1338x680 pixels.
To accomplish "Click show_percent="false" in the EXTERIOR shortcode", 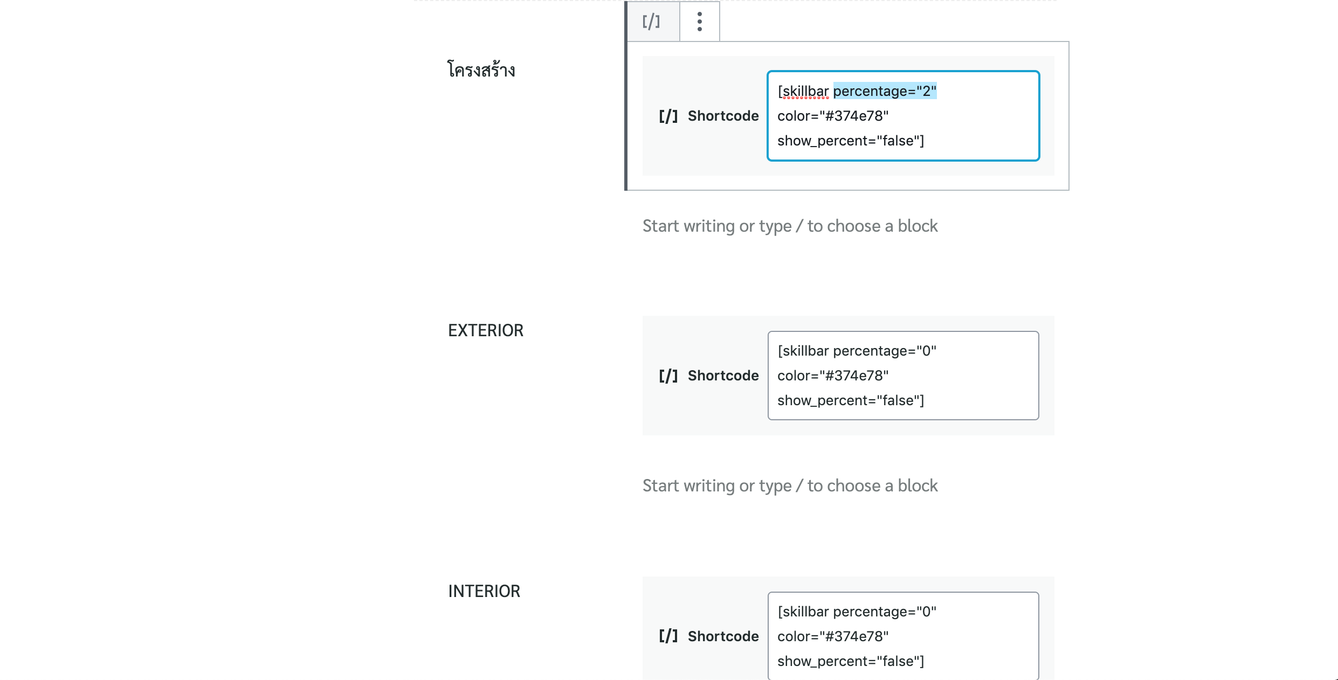I will point(850,400).
